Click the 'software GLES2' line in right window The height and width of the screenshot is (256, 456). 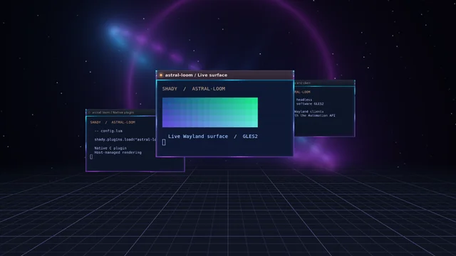point(310,104)
